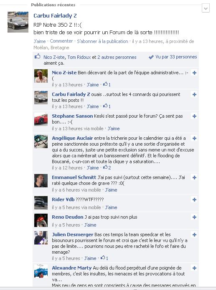This screenshot has width=216, height=290.
Task: Toggle J'aime on Reno Deudon's comment
Action: (90, 225)
